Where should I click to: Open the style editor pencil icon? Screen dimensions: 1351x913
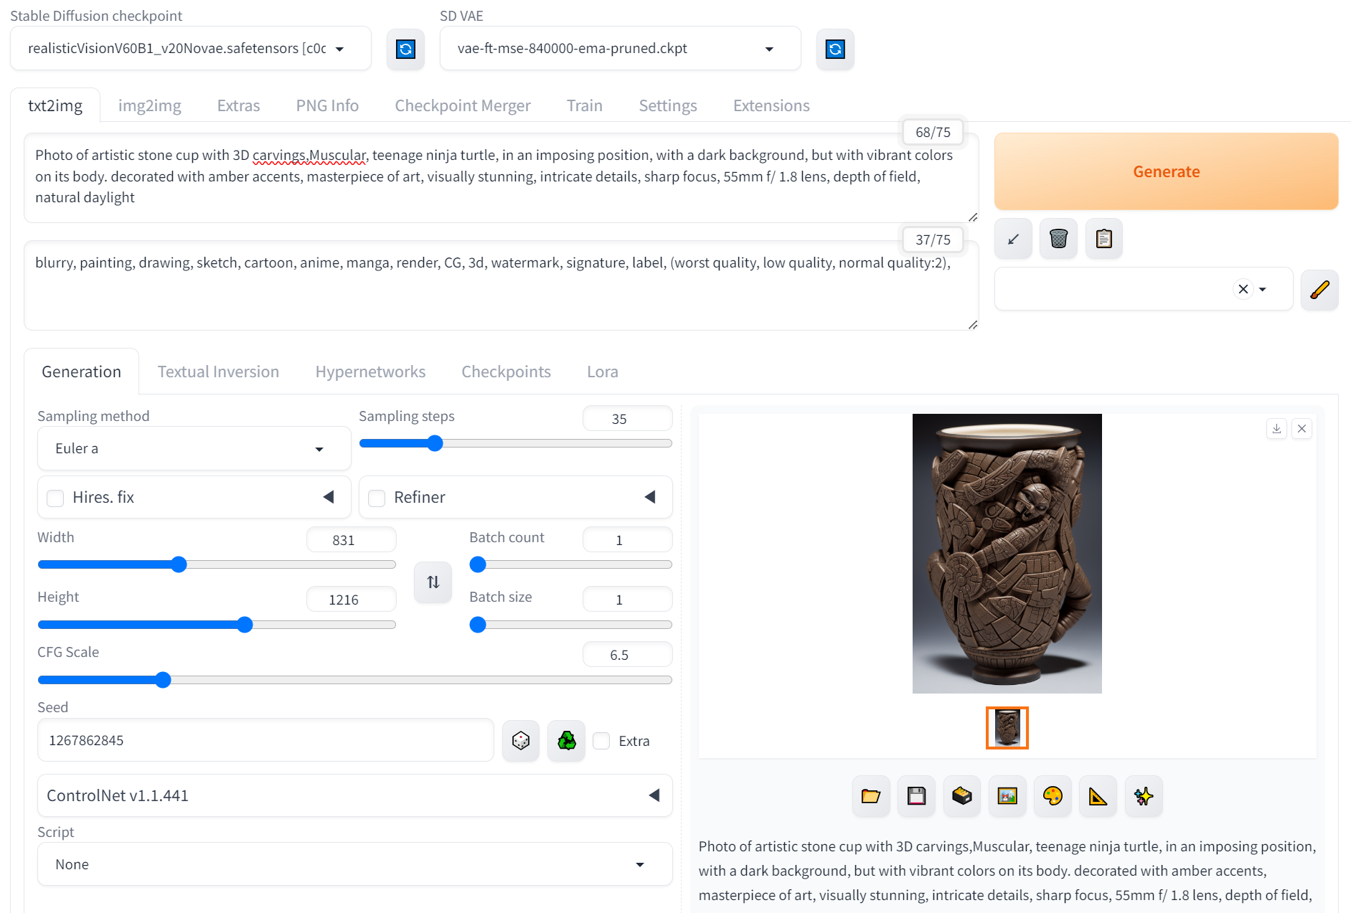click(x=1319, y=290)
